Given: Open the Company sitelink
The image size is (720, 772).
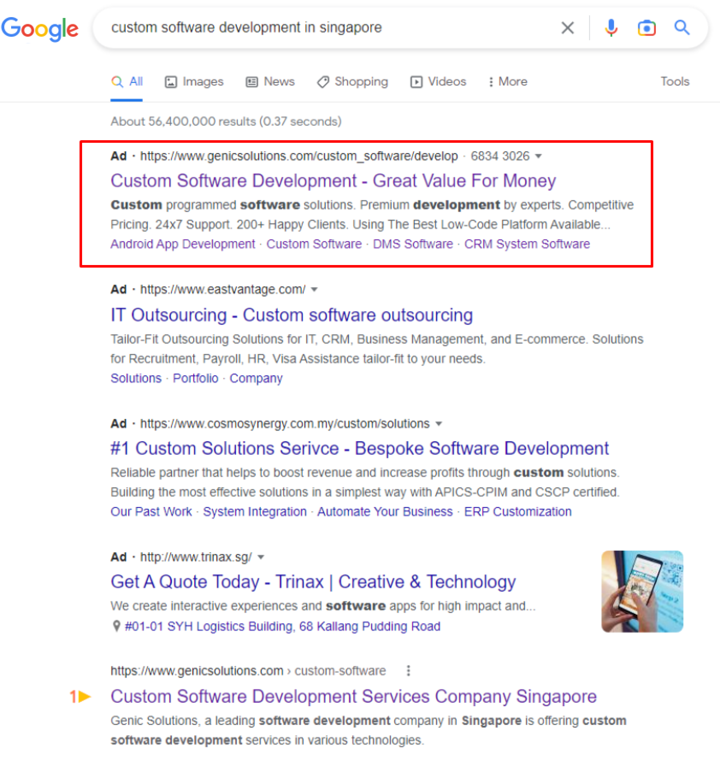Looking at the screenshot, I should click(256, 378).
